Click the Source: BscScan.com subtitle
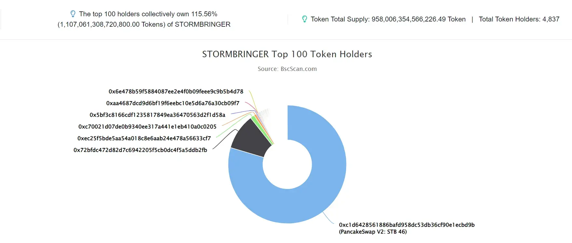This screenshot has height=243, width=572. coord(287,69)
